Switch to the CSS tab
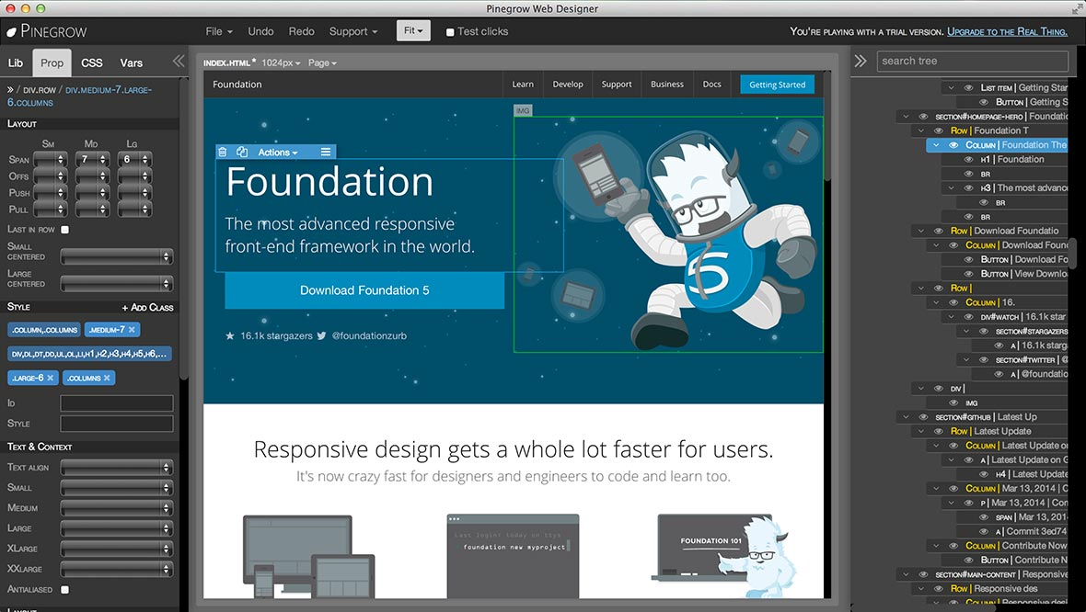 [91, 62]
